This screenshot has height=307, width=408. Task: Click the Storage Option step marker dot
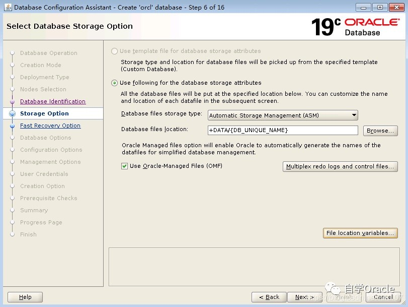coord(13,113)
